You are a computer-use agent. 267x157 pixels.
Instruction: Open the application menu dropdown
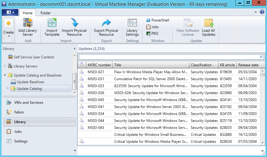[10, 12]
